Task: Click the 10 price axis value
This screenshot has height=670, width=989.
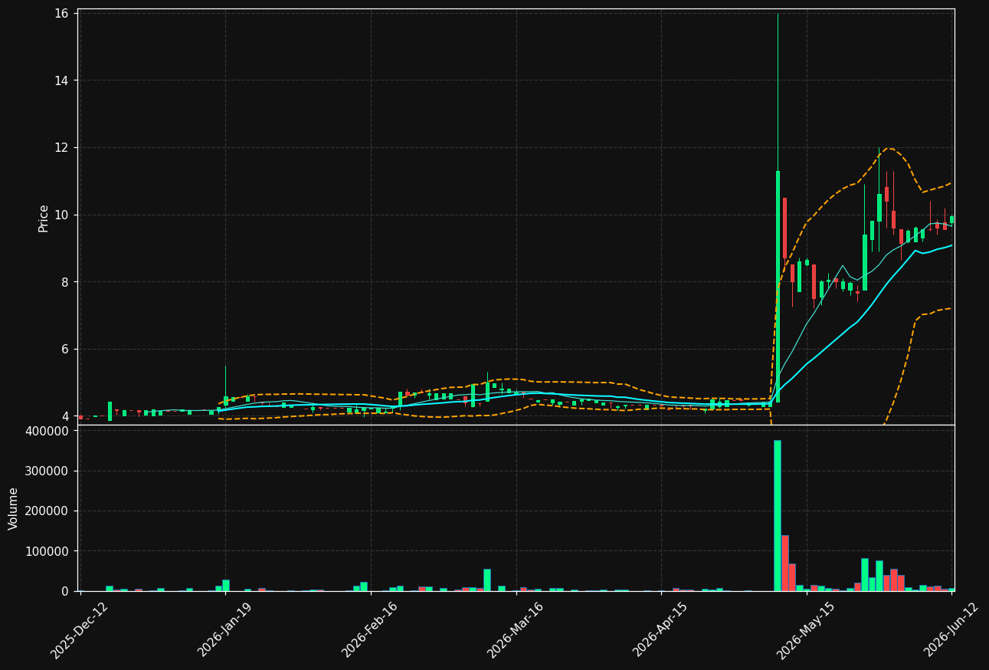Action: pyautogui.click(x=62, y=215)
